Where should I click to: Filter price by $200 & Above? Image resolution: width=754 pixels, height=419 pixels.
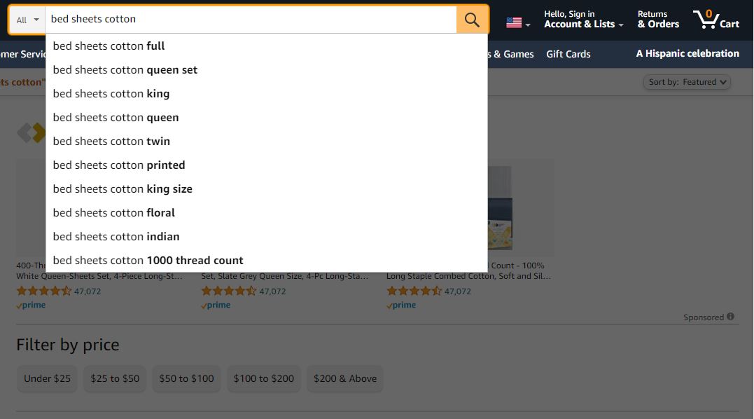pyautogui.click(x=345, y=378)
